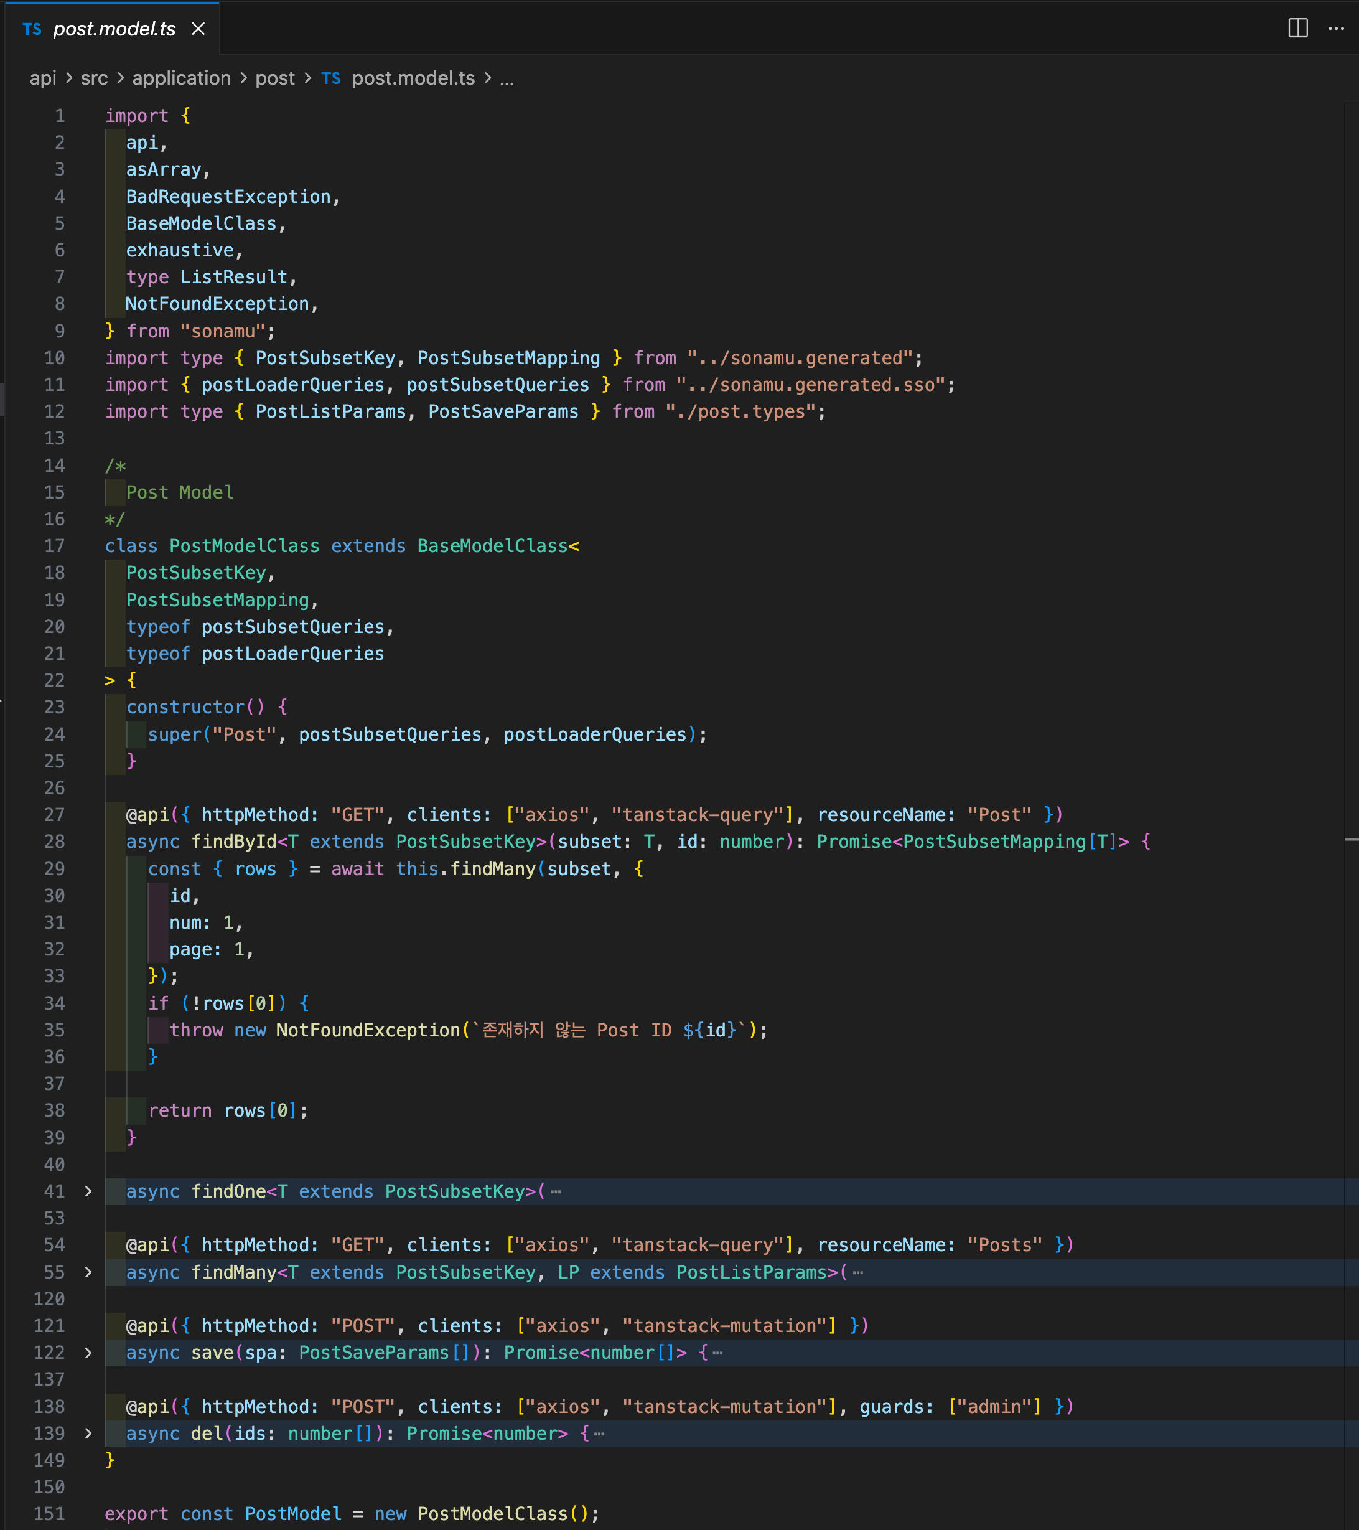The height and width of the screenshot is (1530, 1359).
Task: Unfold the save method at line 122
Action: coord(88,1353)
